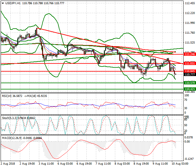Click the 0.0378 MACD scale value

189,137
